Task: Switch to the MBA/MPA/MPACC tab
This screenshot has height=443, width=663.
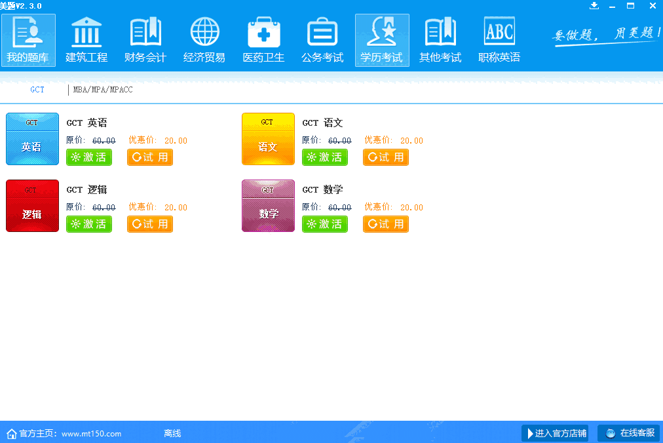Action: (103, 90)
